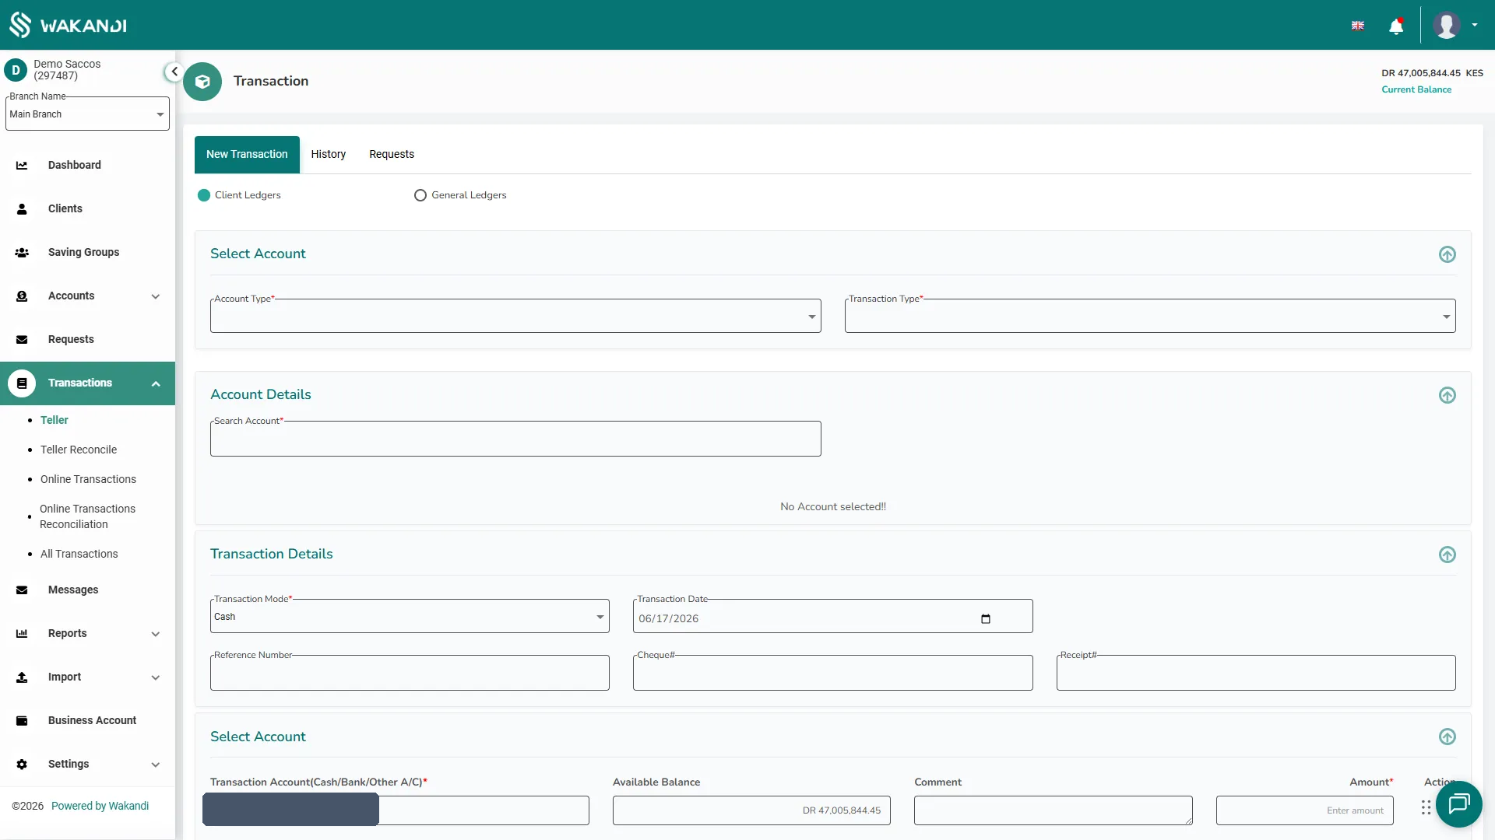
Task: Go to Saving Groups
Action: click(84, 252)
